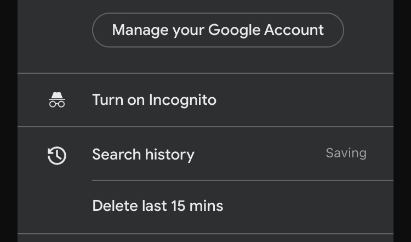Click the "Search history" label text
This screenshot has height=242, width=411.
[143, 155]
